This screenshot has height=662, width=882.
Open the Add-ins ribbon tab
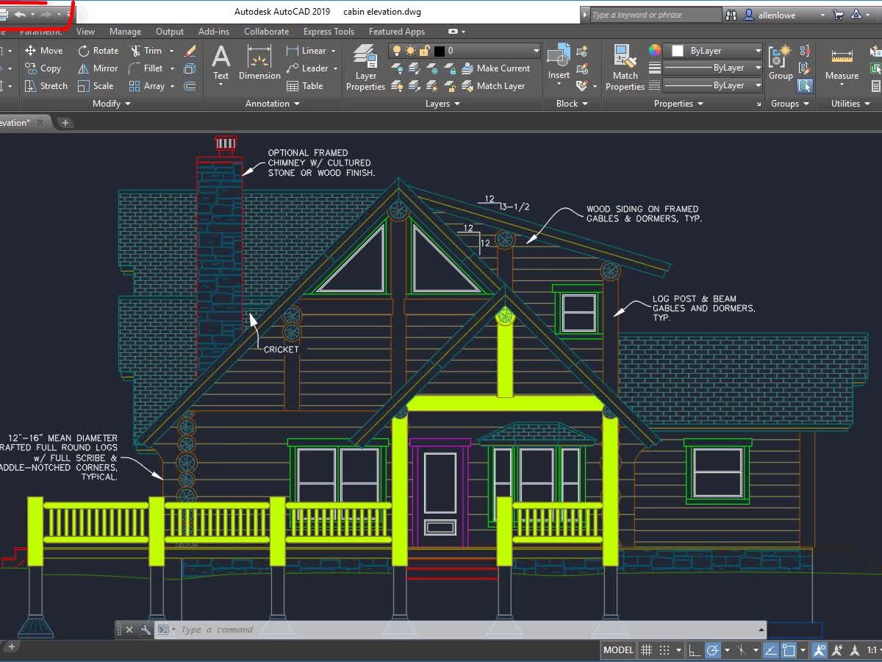tap(214, 32)
